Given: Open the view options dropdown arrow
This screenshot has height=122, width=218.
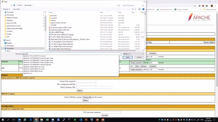Looking at the screenshot, I should 136,9.
